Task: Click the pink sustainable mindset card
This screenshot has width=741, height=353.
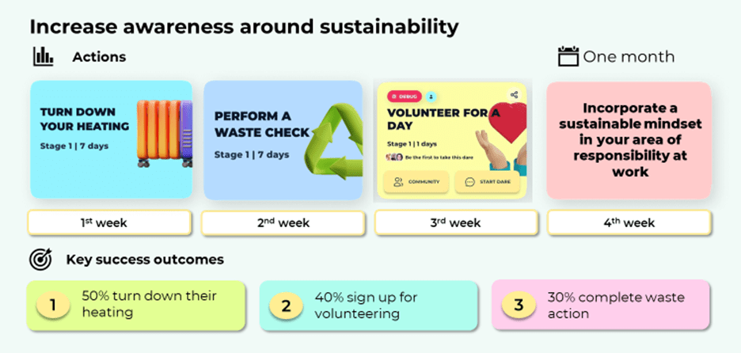Action: coord(629,140)
